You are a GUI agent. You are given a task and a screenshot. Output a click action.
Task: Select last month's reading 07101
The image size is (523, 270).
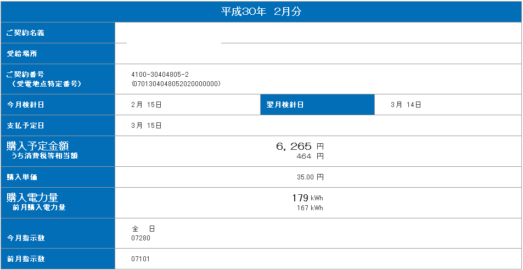pyautogui.click(x=140, y=258)
